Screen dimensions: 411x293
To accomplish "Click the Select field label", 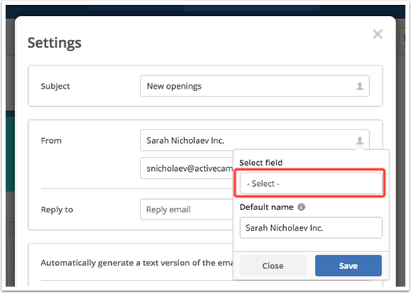I will (261, 163).
